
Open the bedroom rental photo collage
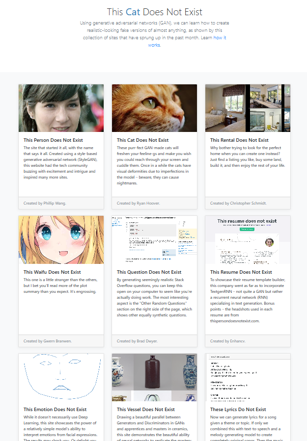[248, 108]
